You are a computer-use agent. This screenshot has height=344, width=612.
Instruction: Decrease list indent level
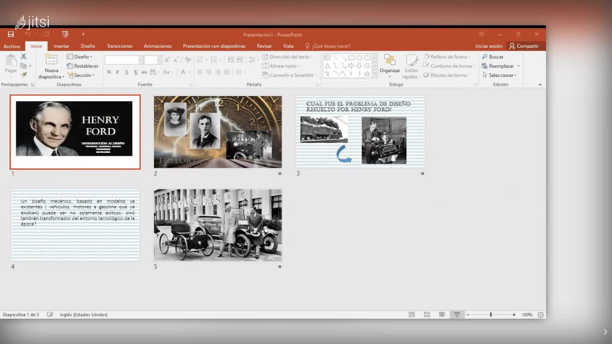[x=231, y=60]
